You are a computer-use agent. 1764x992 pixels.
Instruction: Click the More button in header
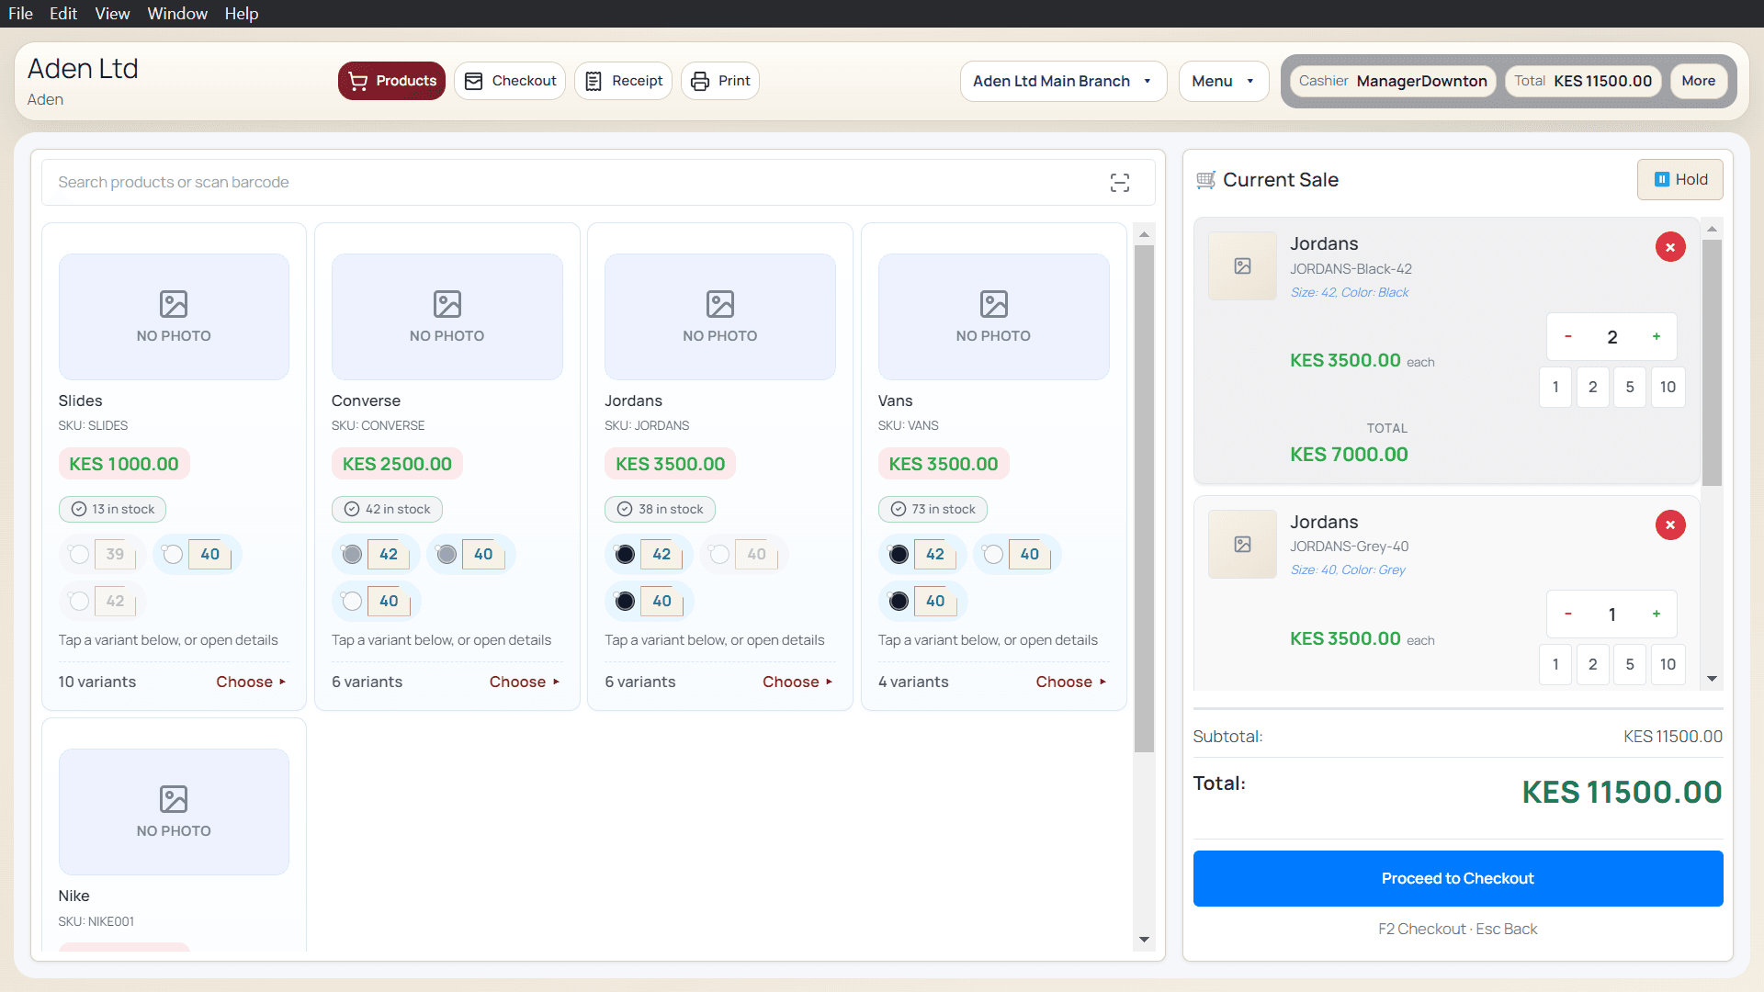coord(1698,81)
